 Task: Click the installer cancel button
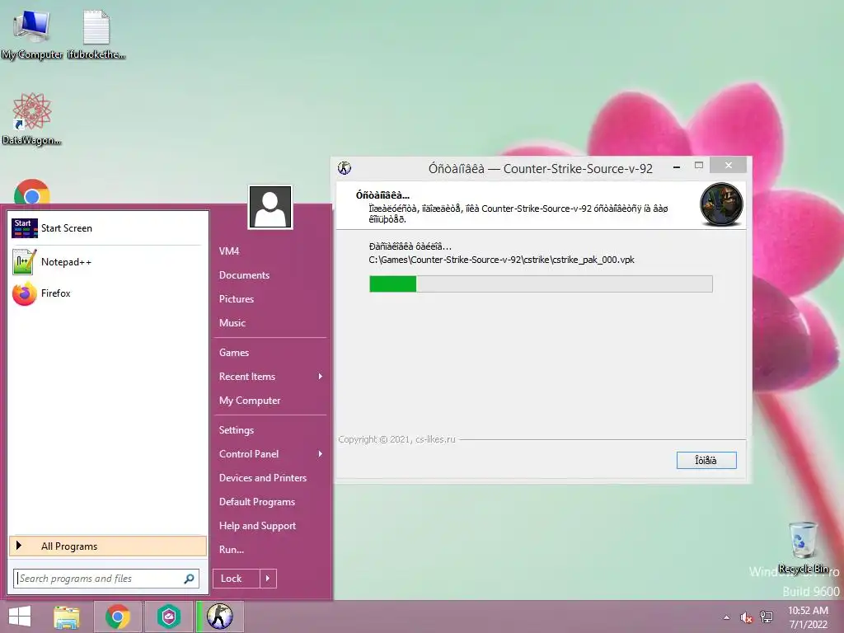tap(706, 460)
